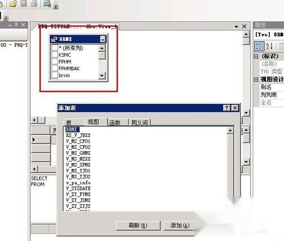The height and width of the screenshot is (241, 284).
Task: Enable the KSMC column checkbox
Action: point(55,55)
